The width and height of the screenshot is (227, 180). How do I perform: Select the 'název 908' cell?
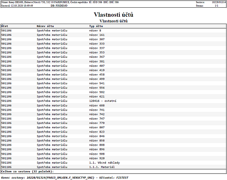(x=97, y=154)
